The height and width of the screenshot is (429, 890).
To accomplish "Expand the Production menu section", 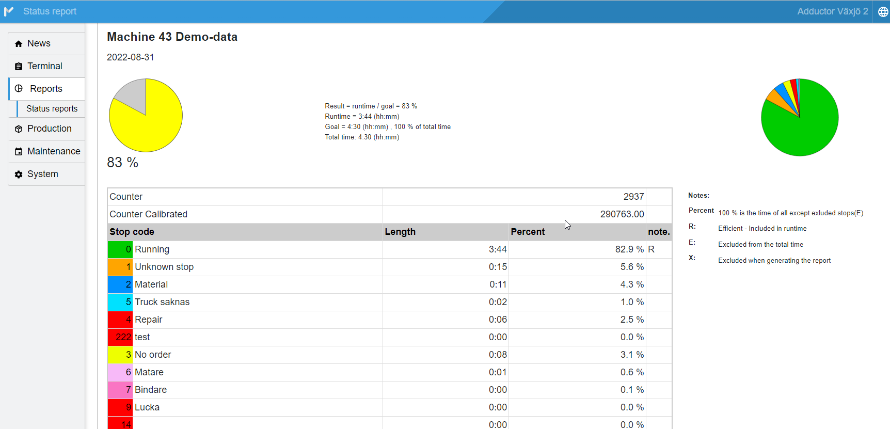I will coord(50,129).
